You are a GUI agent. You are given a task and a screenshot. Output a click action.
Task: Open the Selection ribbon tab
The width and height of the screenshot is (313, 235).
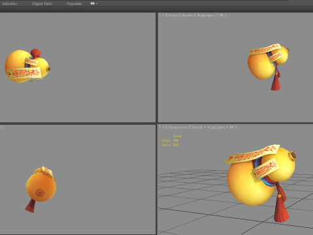click(x=10, y=4)
